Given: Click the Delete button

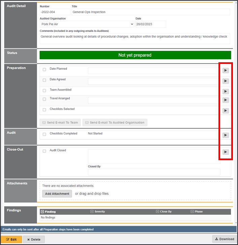Looking at the screenshot, I should point(34,240).
